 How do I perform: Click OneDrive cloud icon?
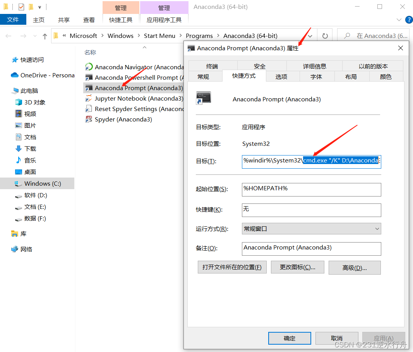(x=14, y=75)
